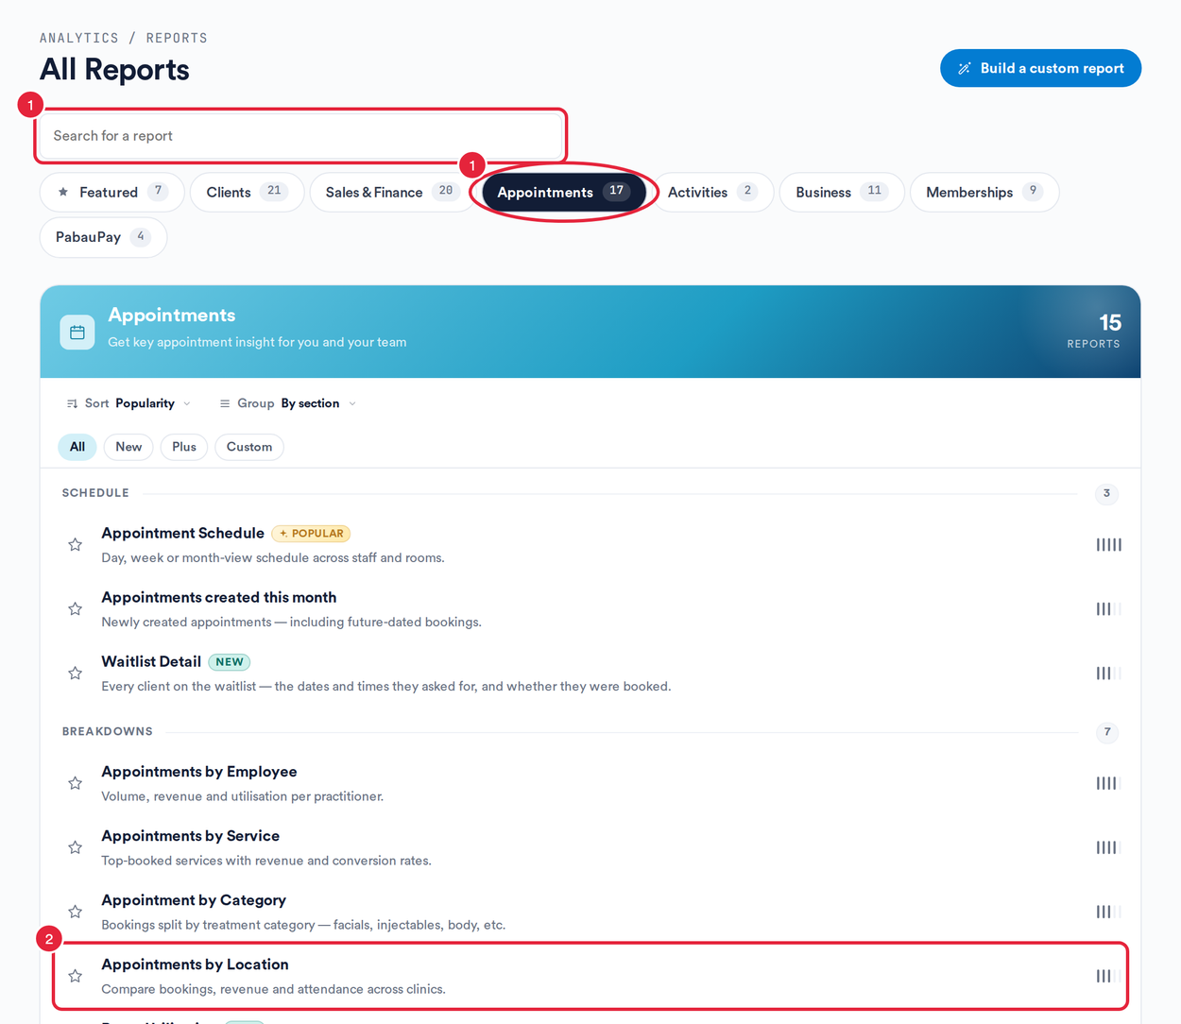Viewport: 1181px width, 1024px height.
Task: Filter reports by New
Action: [x=128, y=447]
